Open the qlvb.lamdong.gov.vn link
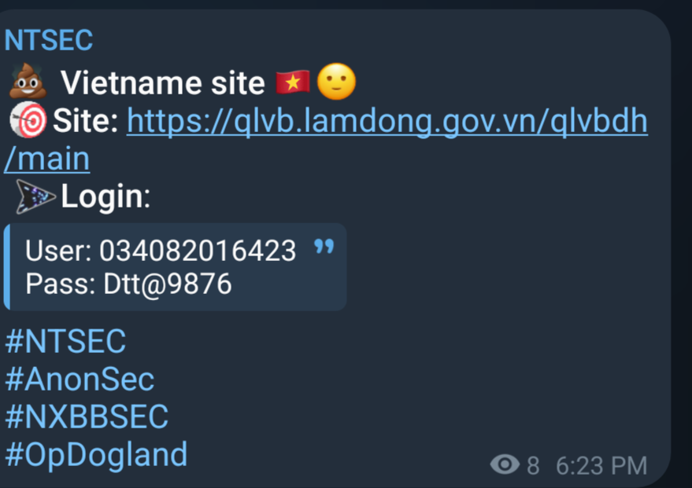692x488 pixels. (x=387, y=121)
